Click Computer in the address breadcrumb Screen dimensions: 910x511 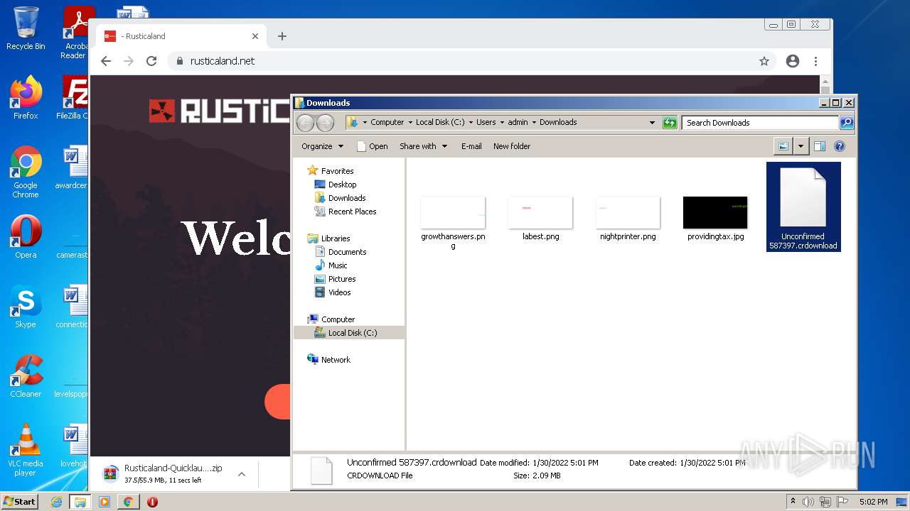387,122
